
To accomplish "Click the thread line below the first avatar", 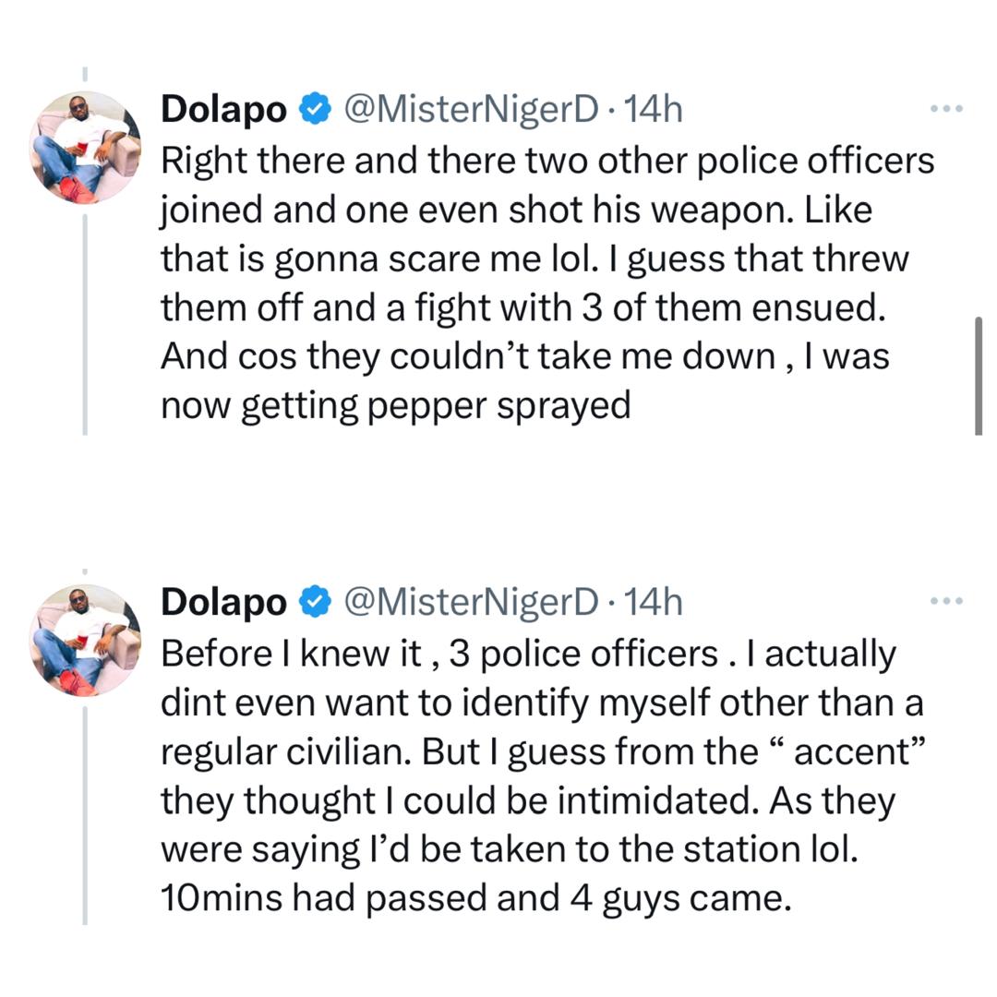I will click(x=85, y=323).
